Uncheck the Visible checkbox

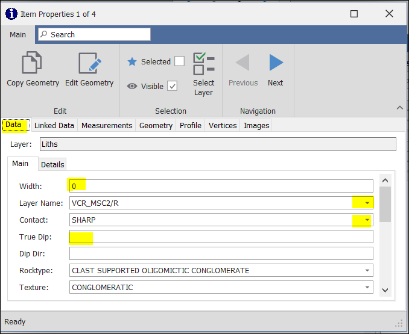click(173, 86)
